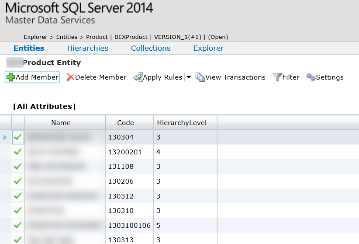This screenshot has height=244, width=359.
Task: Click HierarchyLevel 3 in row 130304
Action: coord(186,137)
